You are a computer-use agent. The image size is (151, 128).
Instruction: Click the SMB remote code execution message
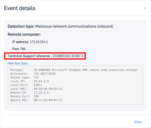(x=85, y=70)
